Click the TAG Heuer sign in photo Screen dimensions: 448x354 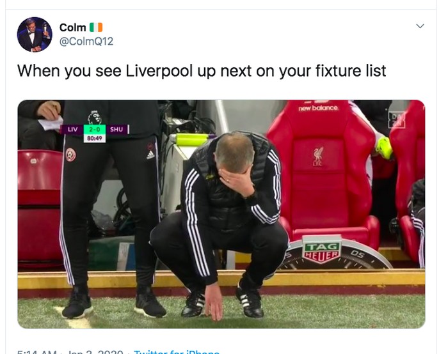pyautogui.click(x=322, y=250)
